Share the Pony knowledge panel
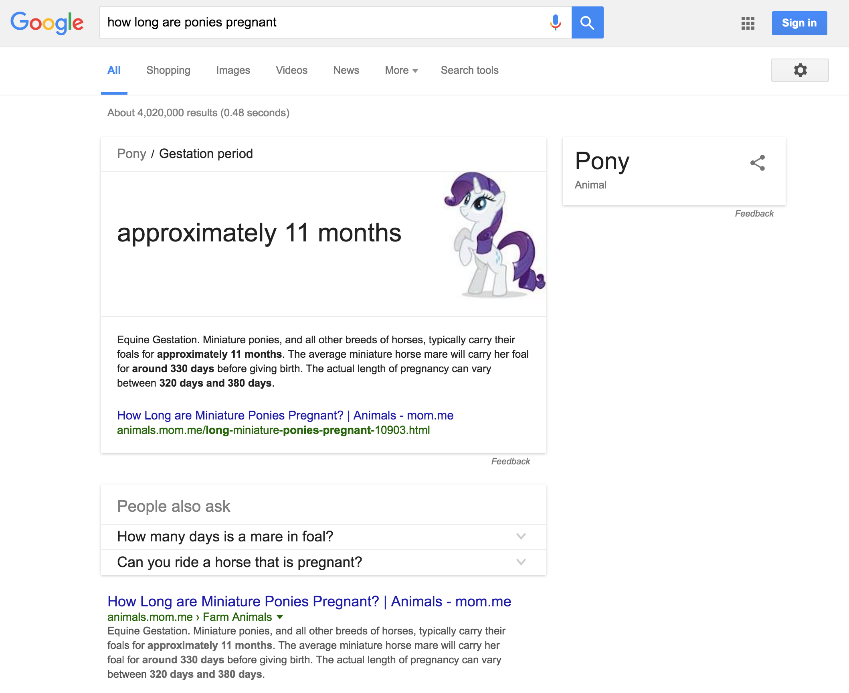The width and height of the screenshot is (849, 693). coord(757,163)
